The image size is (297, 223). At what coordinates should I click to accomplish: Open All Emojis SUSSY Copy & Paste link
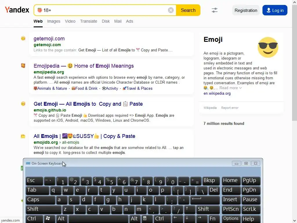(x=84, y=136)
